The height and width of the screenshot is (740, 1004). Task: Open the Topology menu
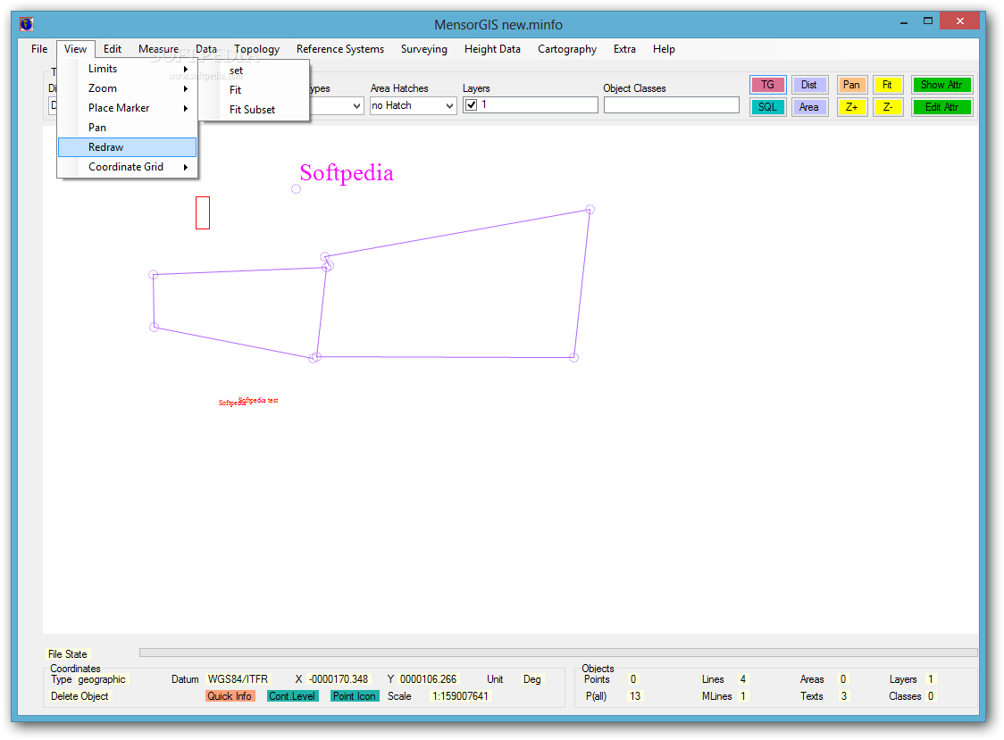tap(256, 49)
